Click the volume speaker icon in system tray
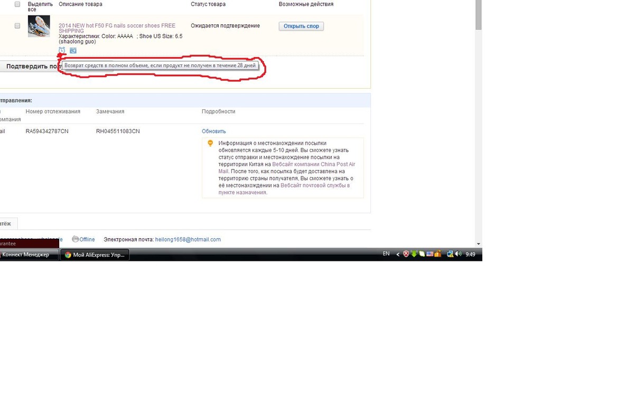This screenshot has width=634, height=396. (x=458, y=254)
